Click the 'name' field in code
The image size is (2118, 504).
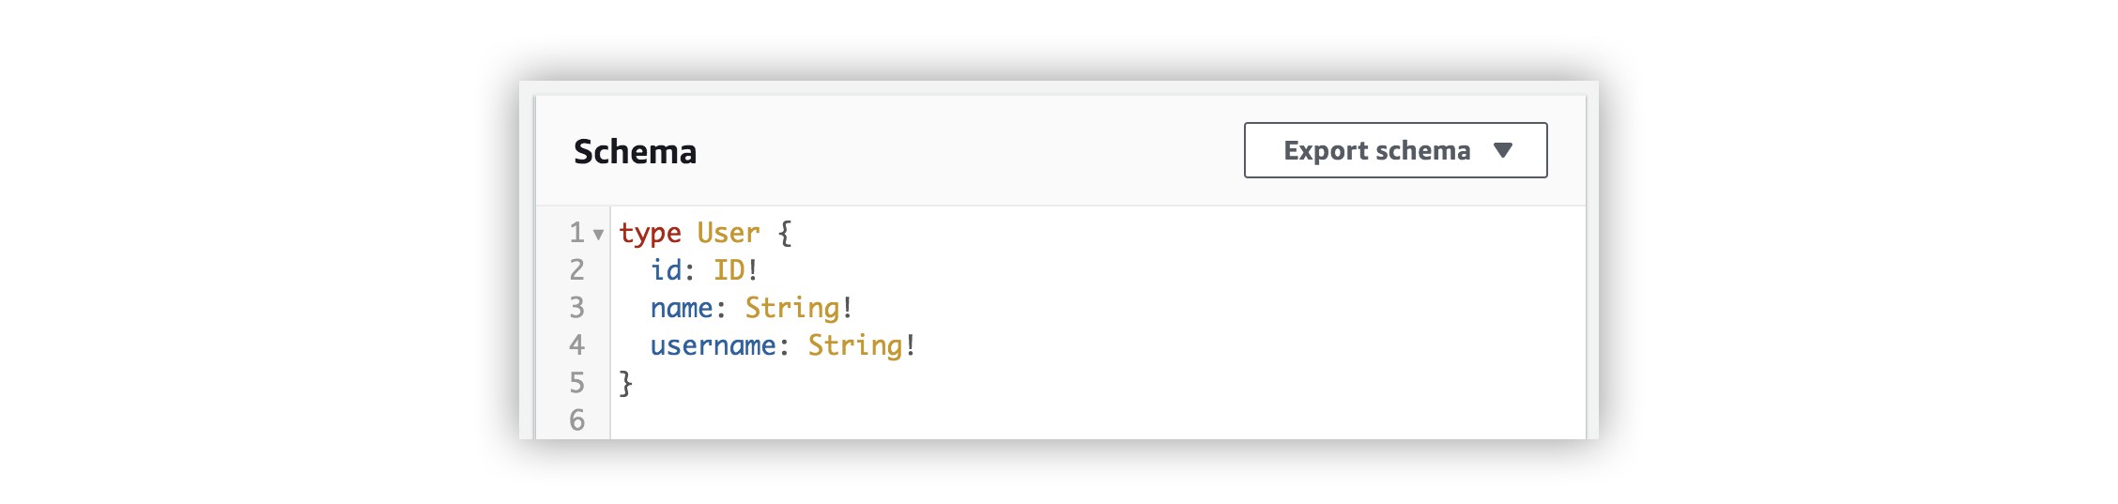point(682,308)
